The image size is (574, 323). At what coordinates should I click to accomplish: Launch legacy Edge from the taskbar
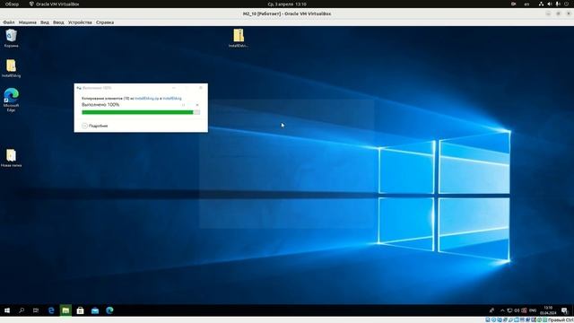(51, 310)
